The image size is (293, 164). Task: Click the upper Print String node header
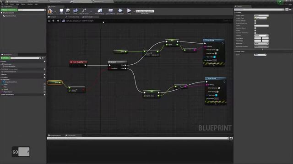coord(214,40)
